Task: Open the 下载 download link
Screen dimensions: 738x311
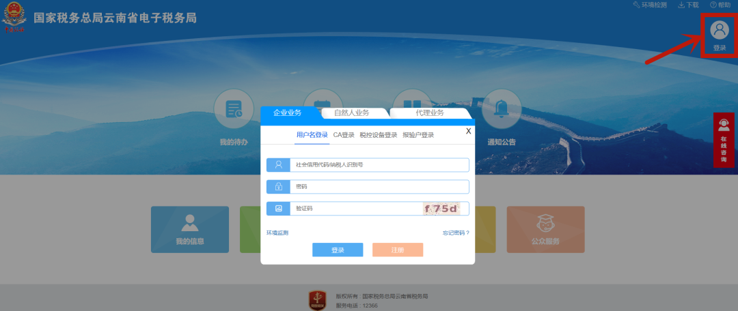Action: [x=688, y=5]
